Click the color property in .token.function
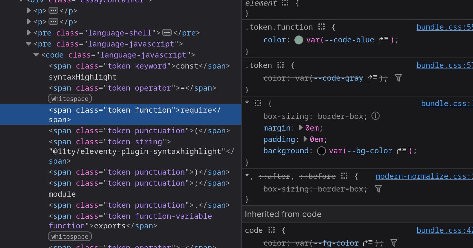 (x=274, y=40)
